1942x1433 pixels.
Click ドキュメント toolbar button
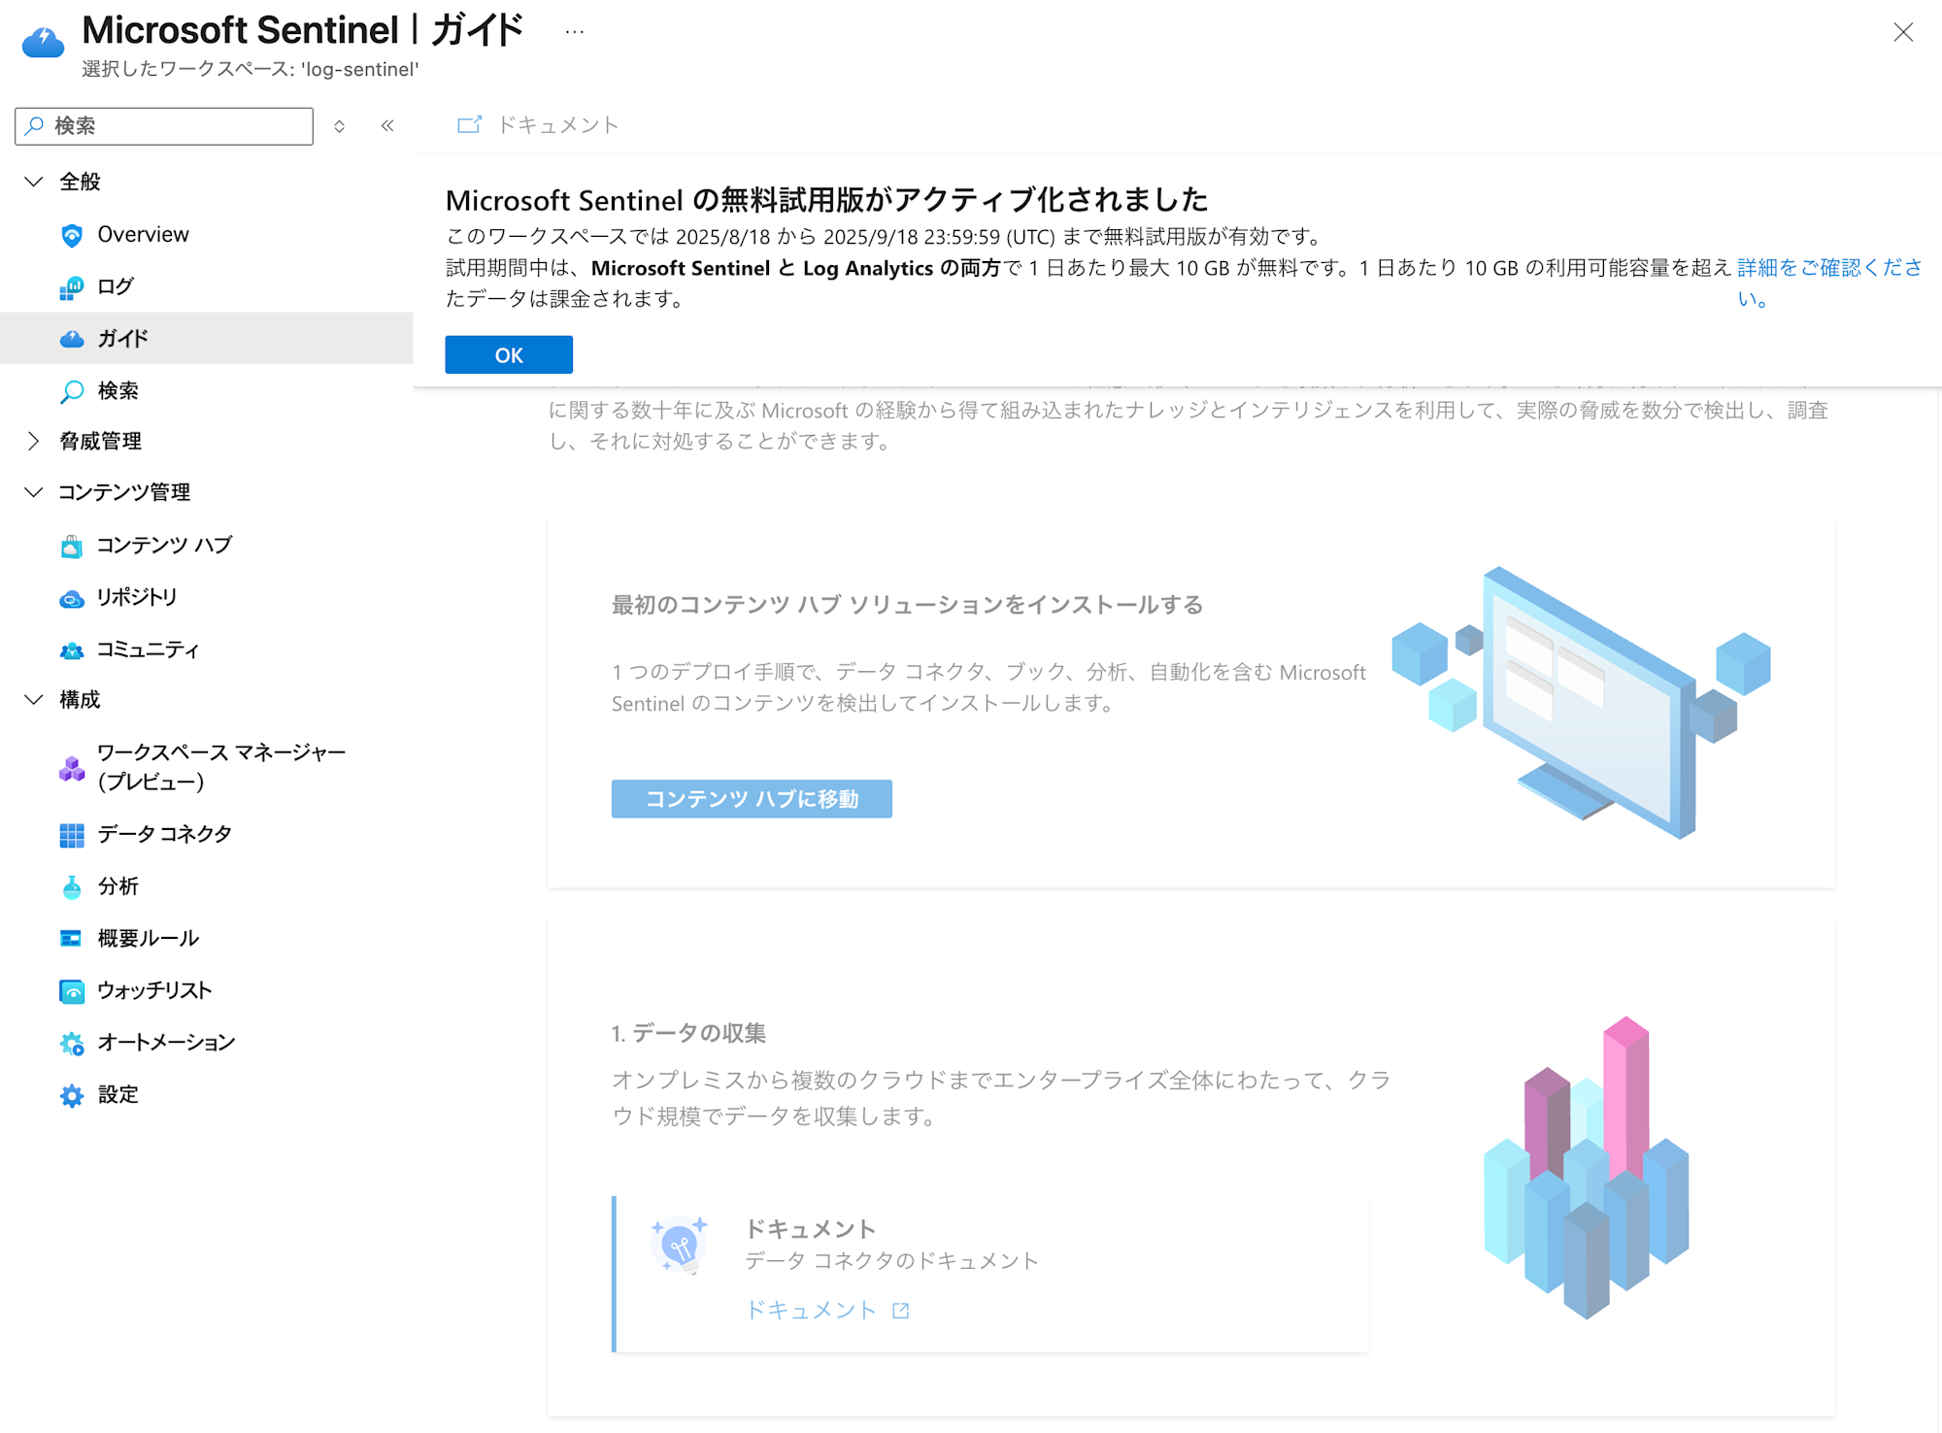tap(538, 124)
